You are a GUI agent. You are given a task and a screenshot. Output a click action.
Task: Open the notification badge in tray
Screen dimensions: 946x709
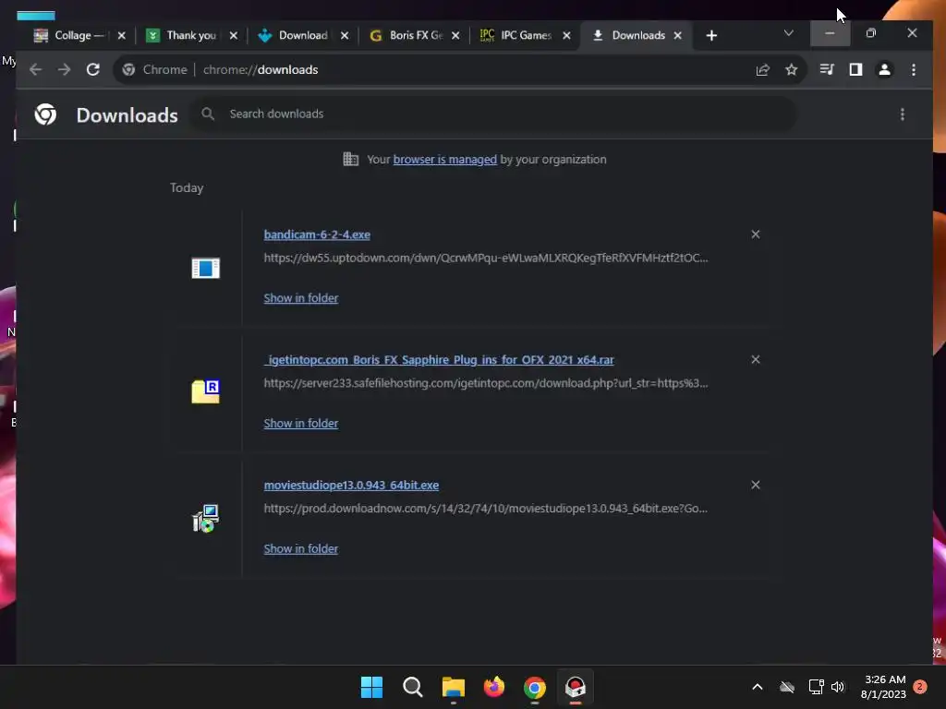click(x=920, y=687)
